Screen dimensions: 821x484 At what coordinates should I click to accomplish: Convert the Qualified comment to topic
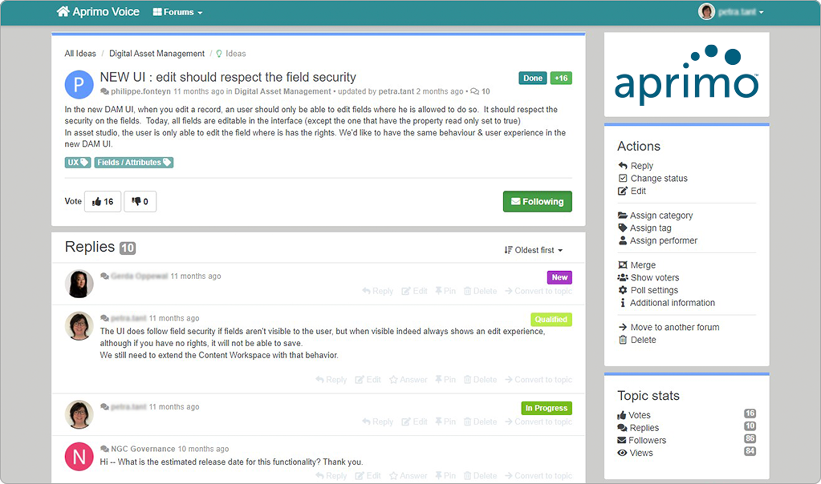[538, 380]
